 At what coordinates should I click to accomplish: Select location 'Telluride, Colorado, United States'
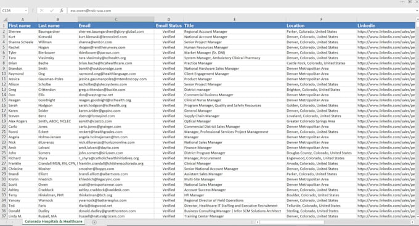[321, 206]
